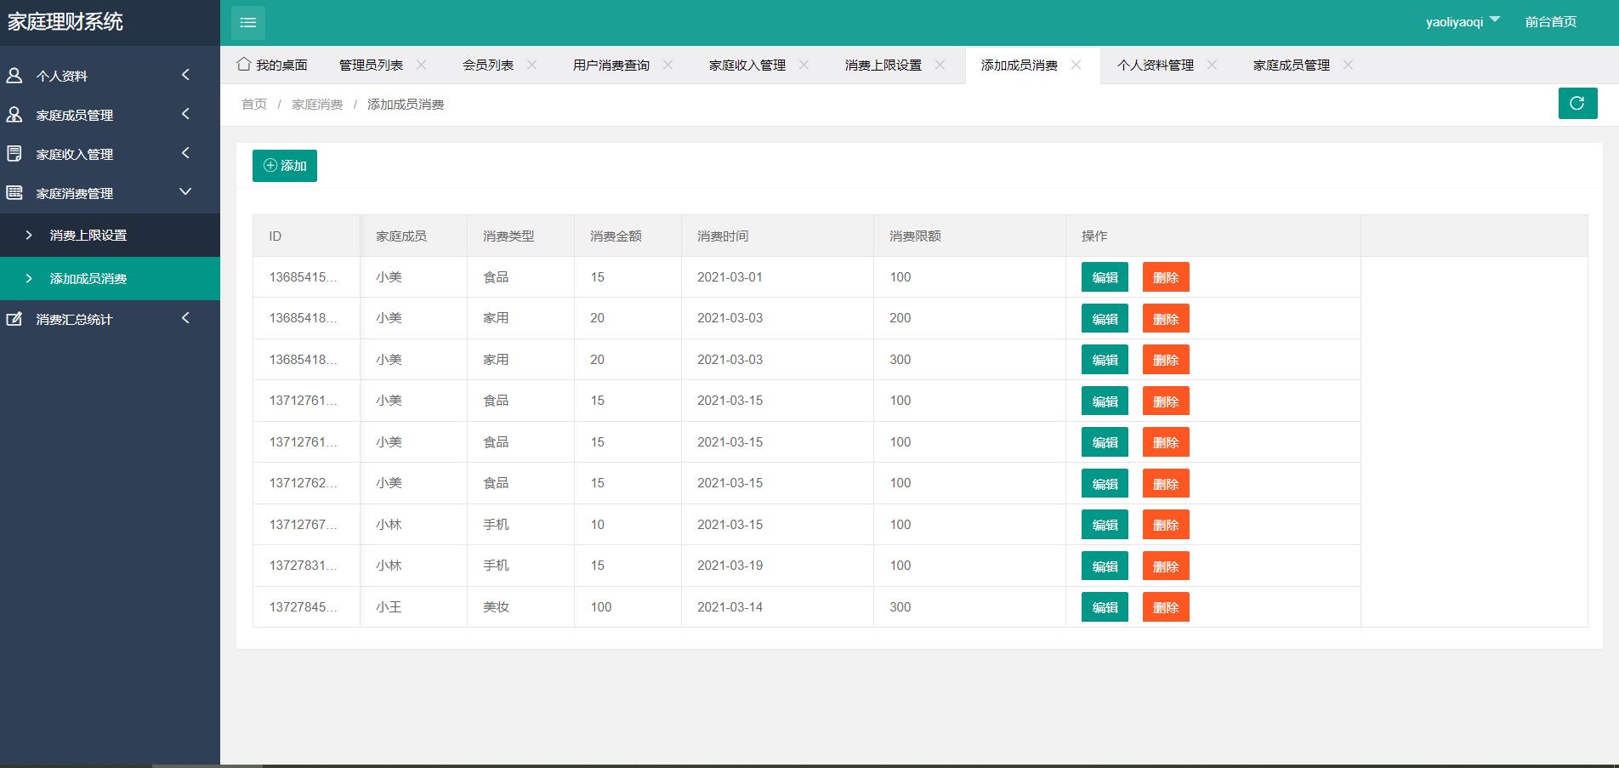Close the 消费上限设置 tab
The width and height of the screenshot is (1619, 768).
click(x=940, y=65)
